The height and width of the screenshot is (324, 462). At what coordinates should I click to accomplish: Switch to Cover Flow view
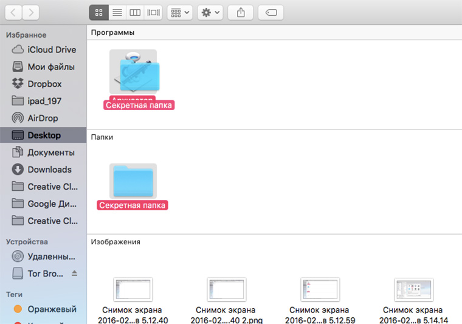(153, 13)
